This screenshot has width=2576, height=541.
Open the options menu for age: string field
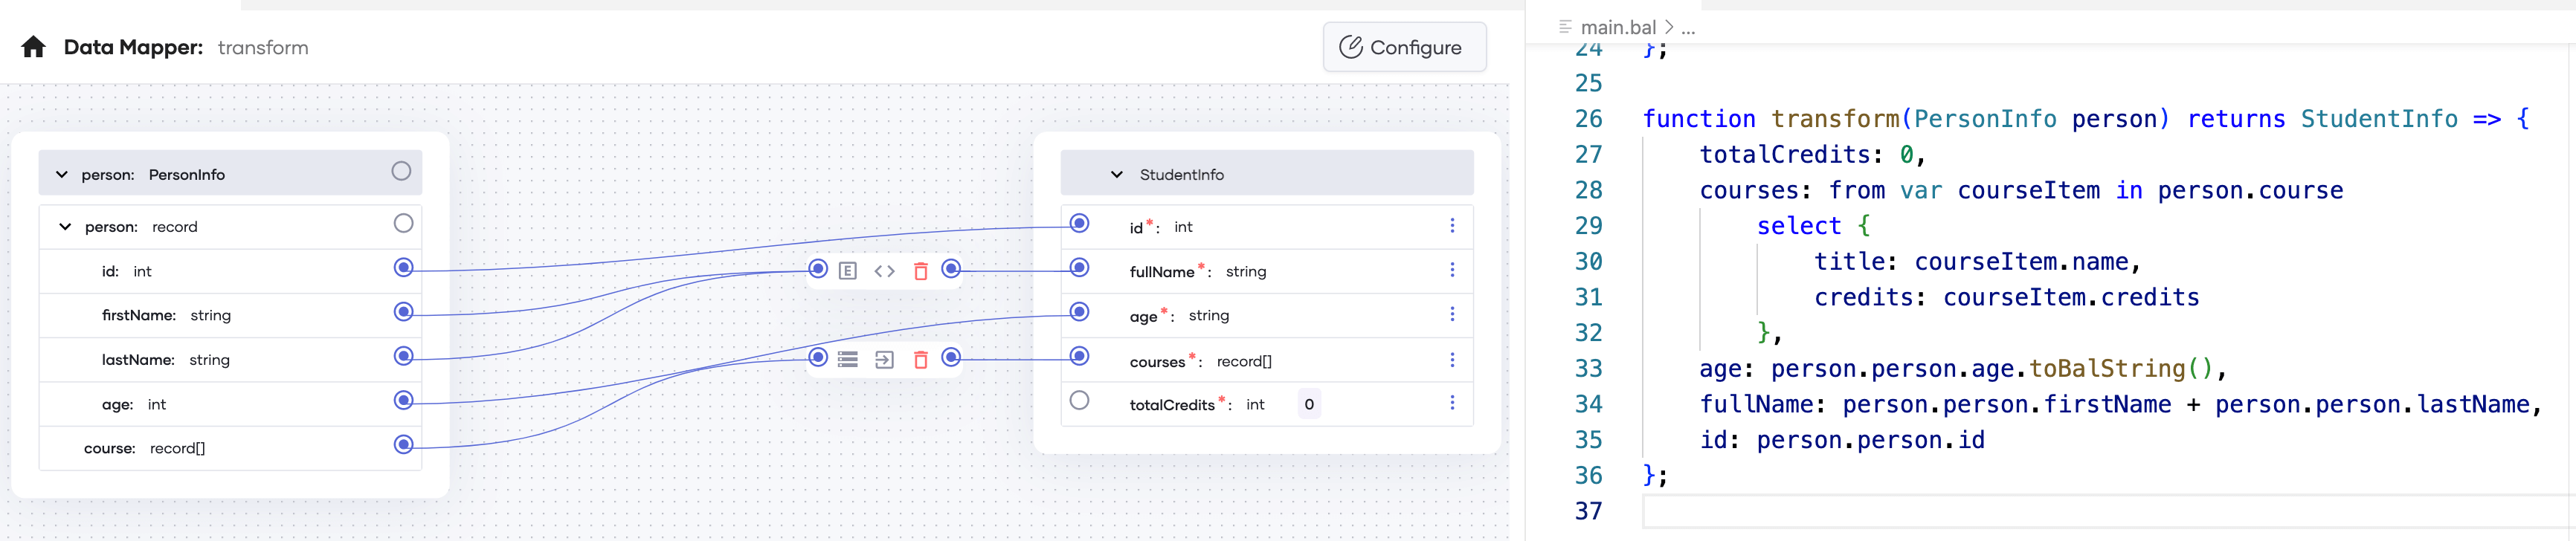(1452, 314)
